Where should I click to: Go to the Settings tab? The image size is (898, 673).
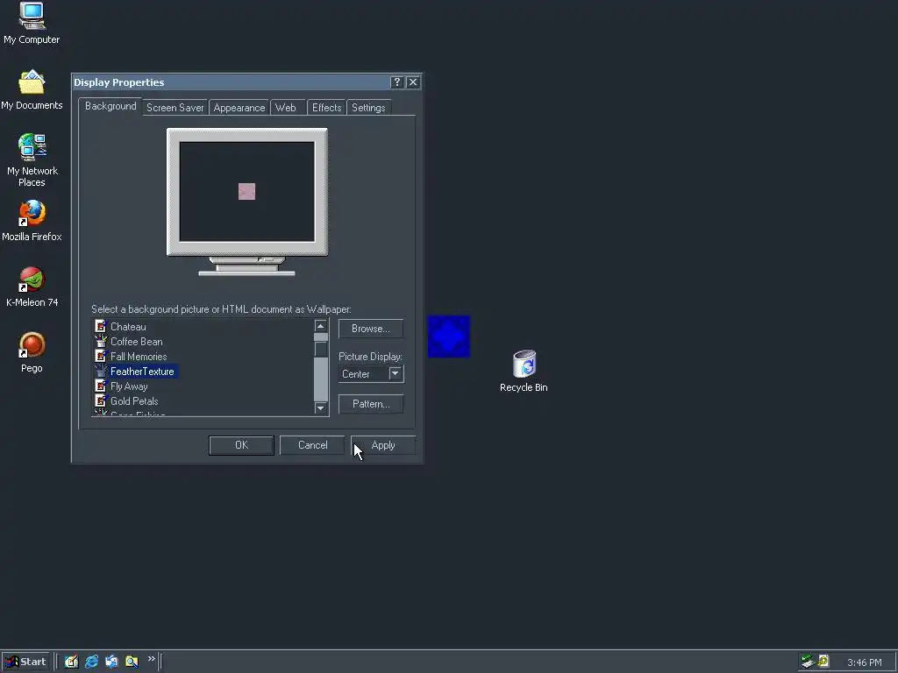tap(368, 108)
